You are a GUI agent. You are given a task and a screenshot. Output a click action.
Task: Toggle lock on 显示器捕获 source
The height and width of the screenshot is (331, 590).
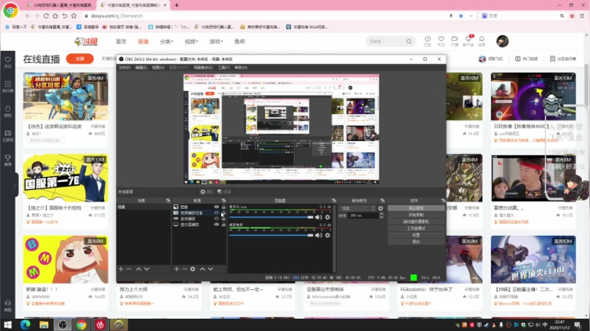[224, 224]
